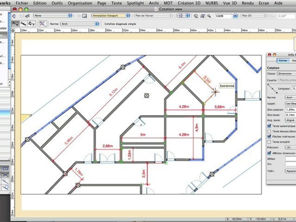Click the magnifier zoom icon
Viewport: 296px width, 222px height.
pos(209,16)
